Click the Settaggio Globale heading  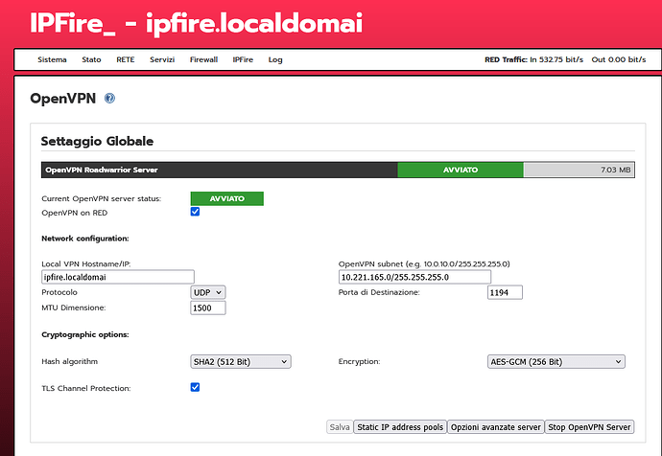(x=97, y=141)
